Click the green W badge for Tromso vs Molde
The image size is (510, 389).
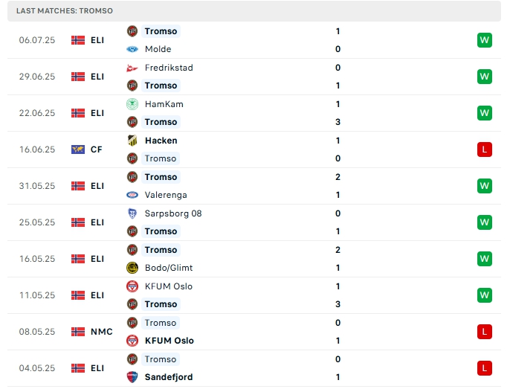(485, 40)
